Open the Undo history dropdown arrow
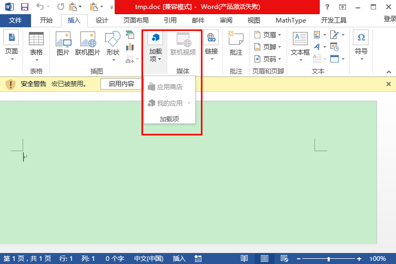Image resolution: width=396 pixels, height=264 pixels. [x=48, y=6]
